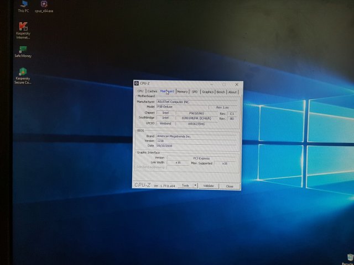
Task: View the About tab
Action: point(232,92)
